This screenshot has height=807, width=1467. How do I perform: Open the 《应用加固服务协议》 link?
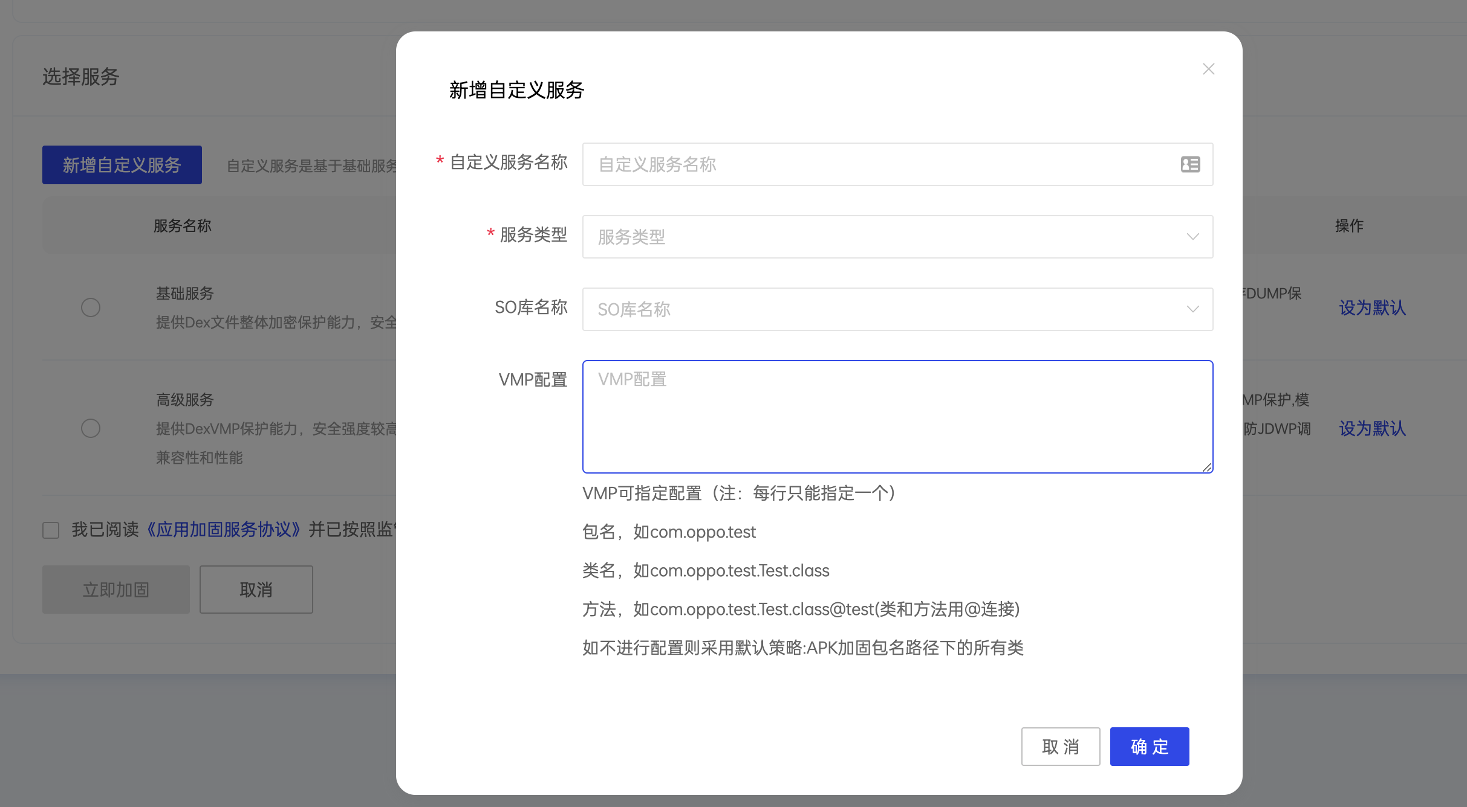click(224, 530)
